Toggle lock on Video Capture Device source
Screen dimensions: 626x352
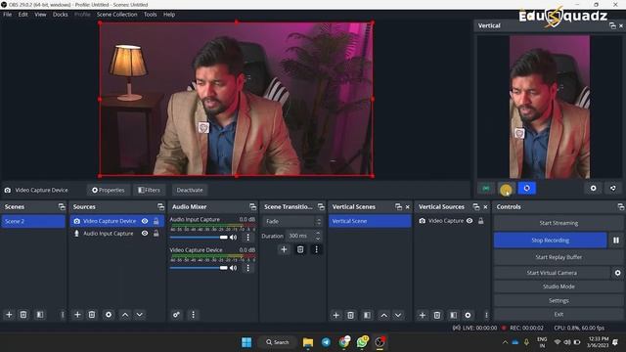[156, 221]
